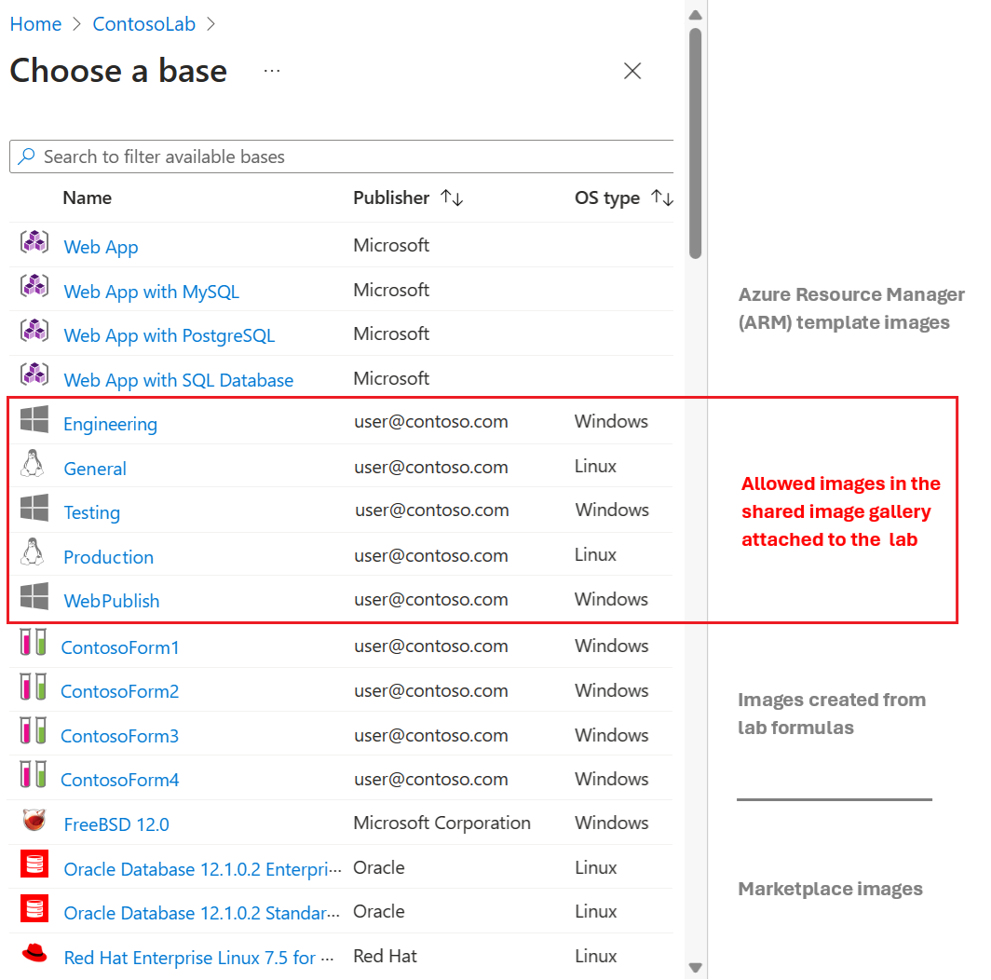The image size is (991, 980).
Task: Select Web App with MySQL base
Action: [152, 292]
